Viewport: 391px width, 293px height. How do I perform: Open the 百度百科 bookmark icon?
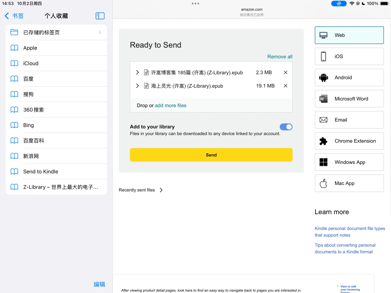(x=14, y=141)
